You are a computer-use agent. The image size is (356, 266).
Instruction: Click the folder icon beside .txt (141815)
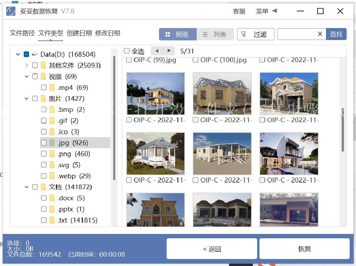[52, 220]
